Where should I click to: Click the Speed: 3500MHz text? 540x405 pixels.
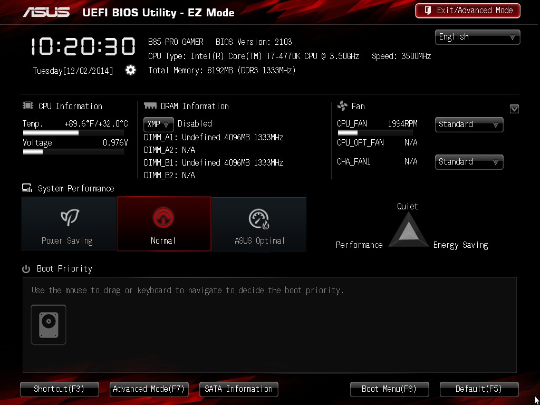coord(401,56)
